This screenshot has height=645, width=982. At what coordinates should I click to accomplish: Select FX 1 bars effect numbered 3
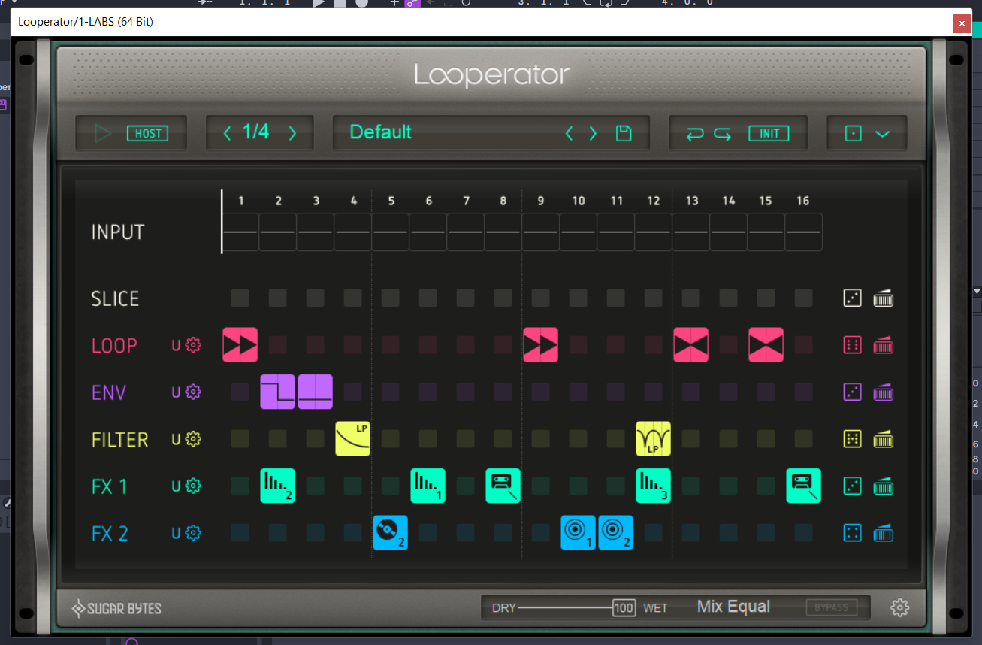(654, 486)
